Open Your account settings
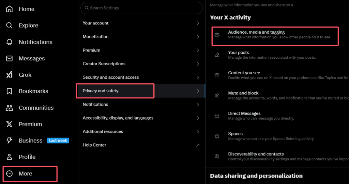 tap(141, 23)
